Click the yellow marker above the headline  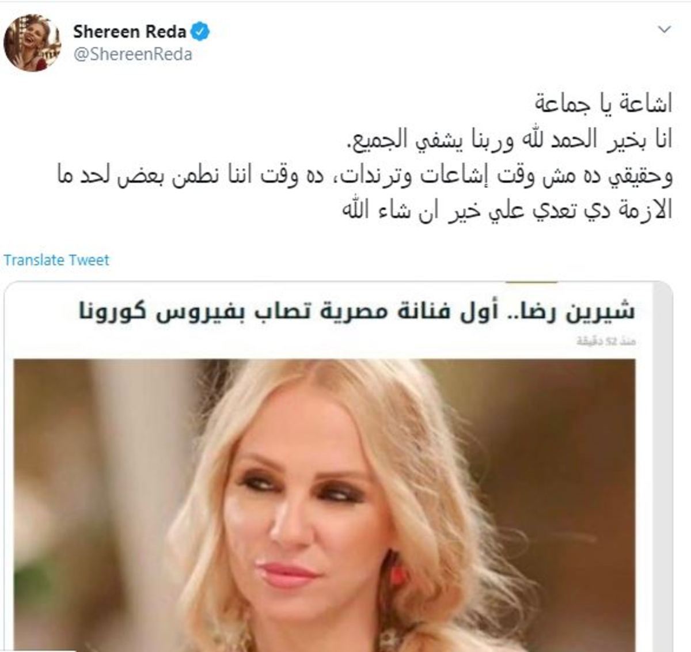[532, 282]
